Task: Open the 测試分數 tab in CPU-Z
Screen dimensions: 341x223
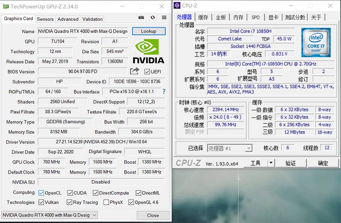Action: tap(295, 17)
